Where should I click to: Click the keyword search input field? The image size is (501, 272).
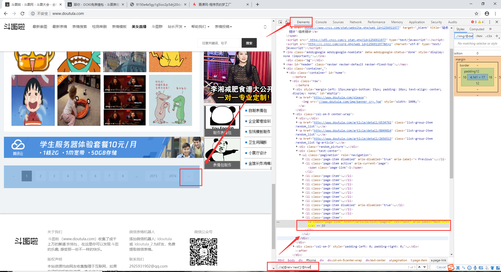[219, 43]
